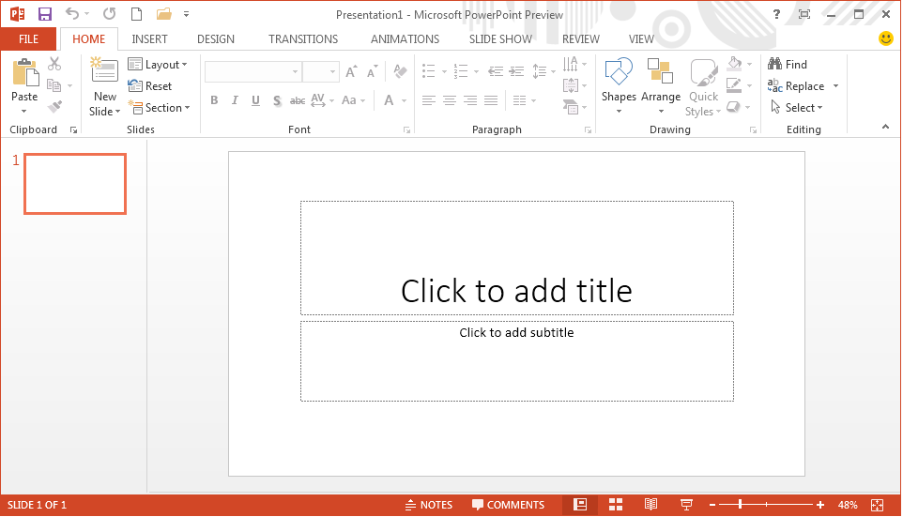This screenshot has height=517, width=903.
Task: Switch to the TRANSITIONS tab
Action: pyautogui.click(x=303, y=39)
